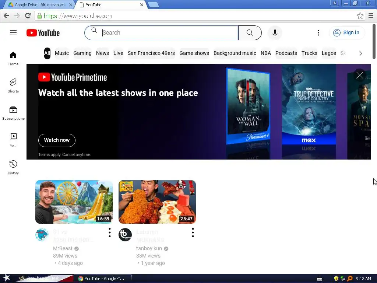The width and height of the screenshot is (377, 283).
Task: Click yellow shield tray icon
Action: coord(336,279)
